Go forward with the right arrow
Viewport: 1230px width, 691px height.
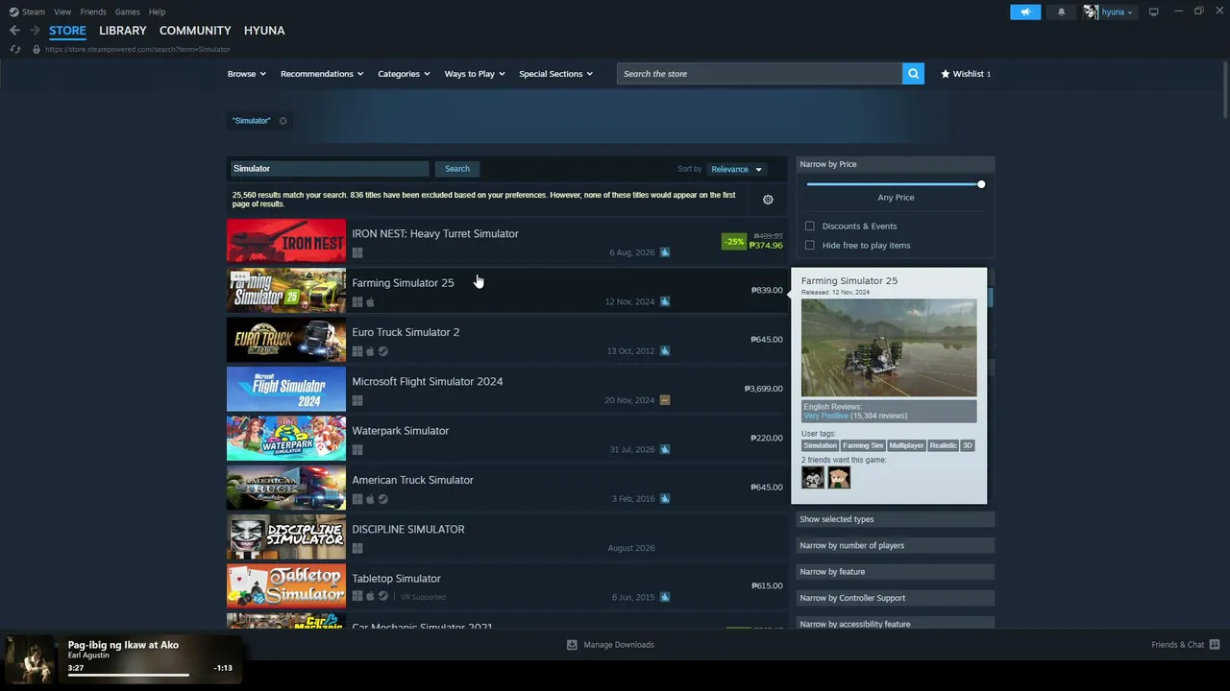pyautogui.click(x=35, y=31)
